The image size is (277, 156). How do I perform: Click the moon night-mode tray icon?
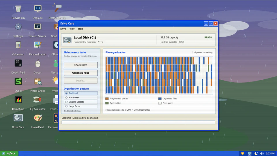256,153
